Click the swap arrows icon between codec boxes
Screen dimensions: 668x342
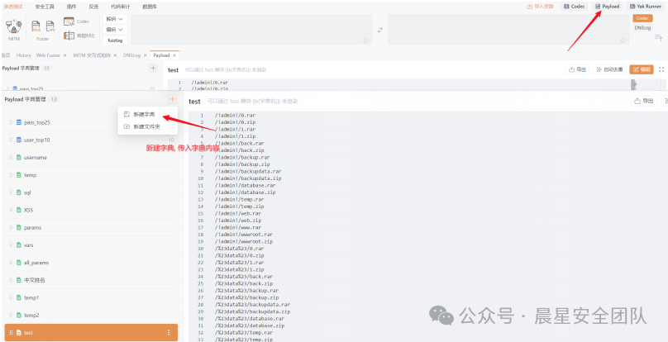(x=379, y=30)
